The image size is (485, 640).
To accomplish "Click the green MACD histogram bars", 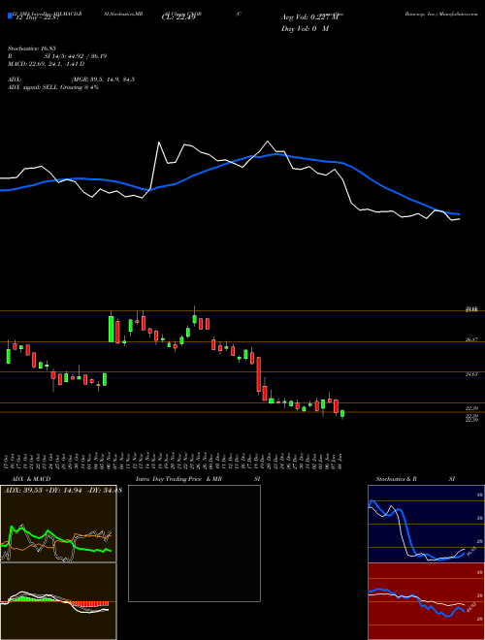I will point(32,598).
